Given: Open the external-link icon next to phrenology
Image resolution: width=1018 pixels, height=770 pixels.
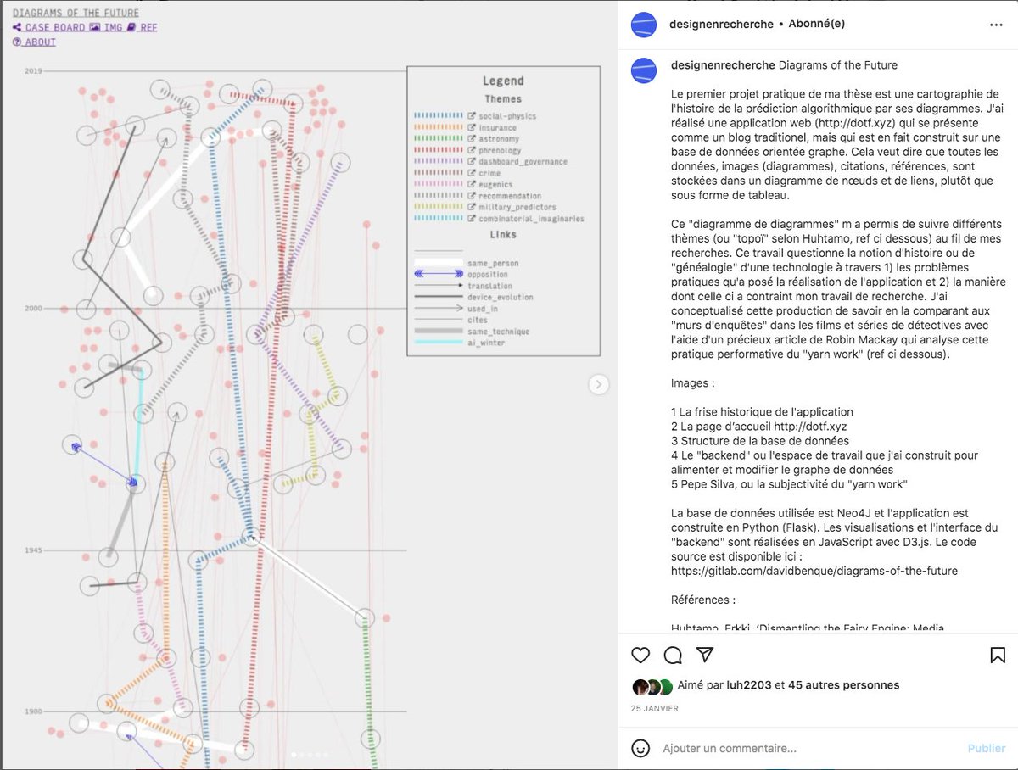Looking at the screenshot, I should point(473,150).
